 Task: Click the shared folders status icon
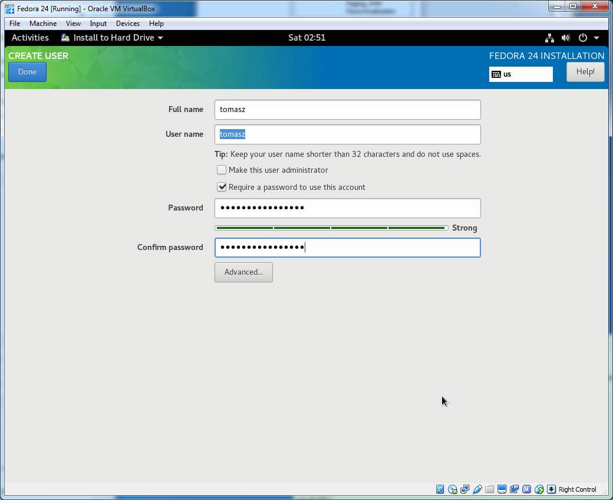[x=489, y=489]
